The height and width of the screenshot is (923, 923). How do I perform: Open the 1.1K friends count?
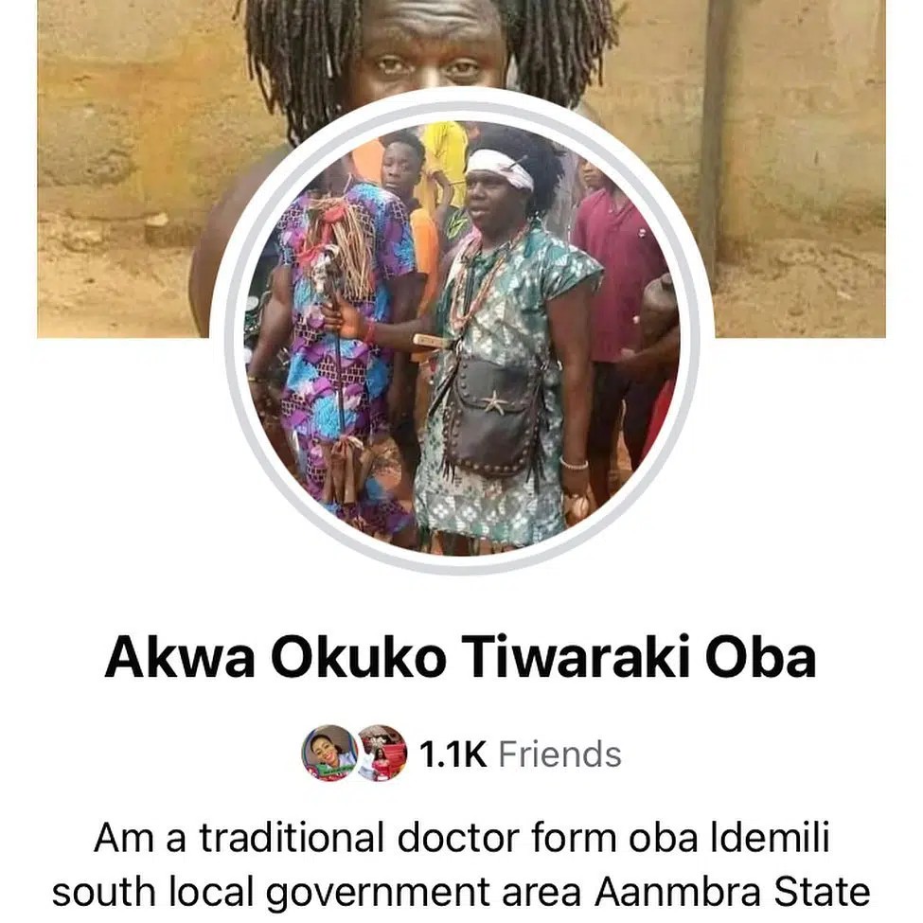pos(453,754)
